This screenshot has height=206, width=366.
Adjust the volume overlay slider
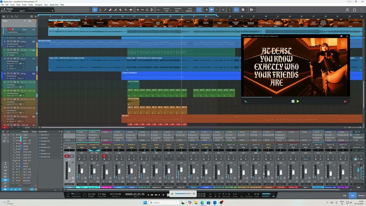tap(183, 194)
